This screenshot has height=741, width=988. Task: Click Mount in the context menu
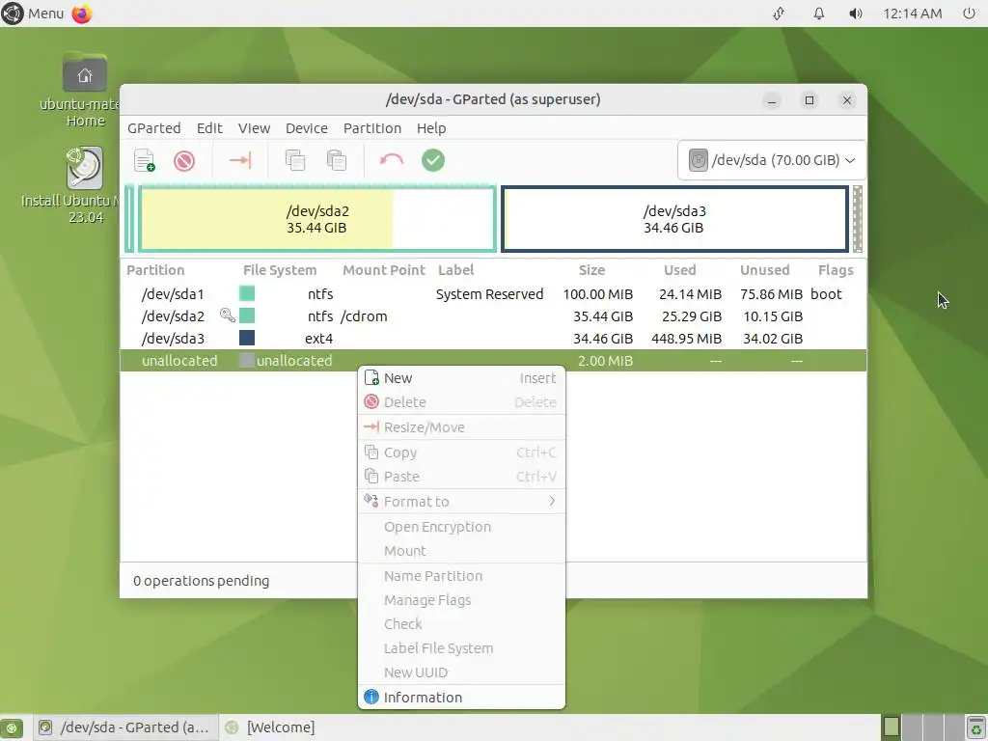click(461, 551)
